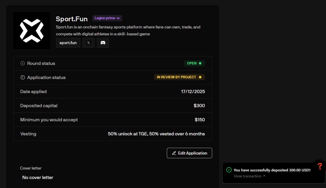Open the project's Discord server
Image resolution: width=326 pixels, height=188 pixels.
click(x=103, y=43)
